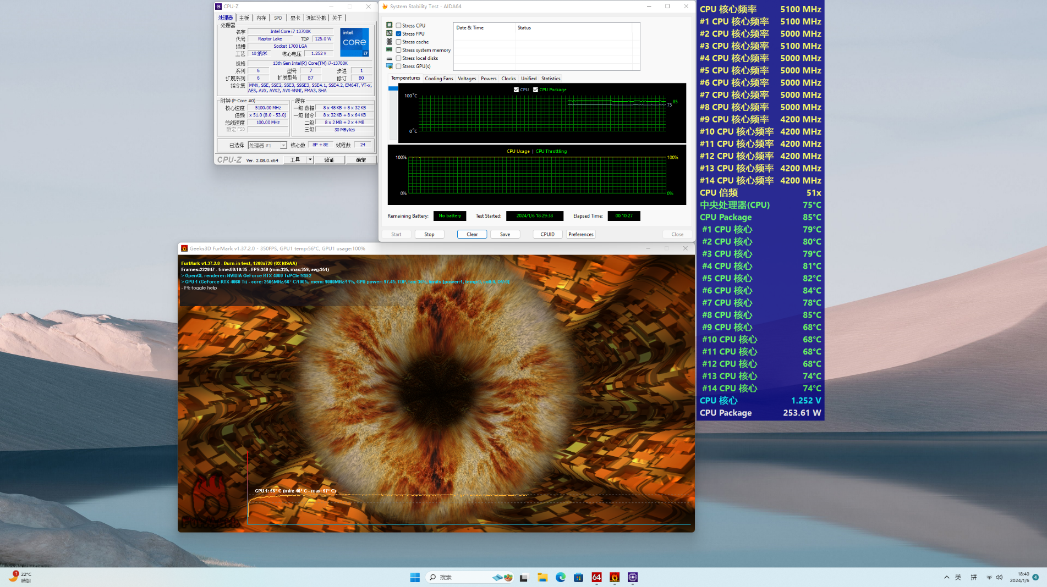The height and width of the screenshot is (587, 1047).
Task: Open the weather widget showing 22°C
Action: click(20, 577)
